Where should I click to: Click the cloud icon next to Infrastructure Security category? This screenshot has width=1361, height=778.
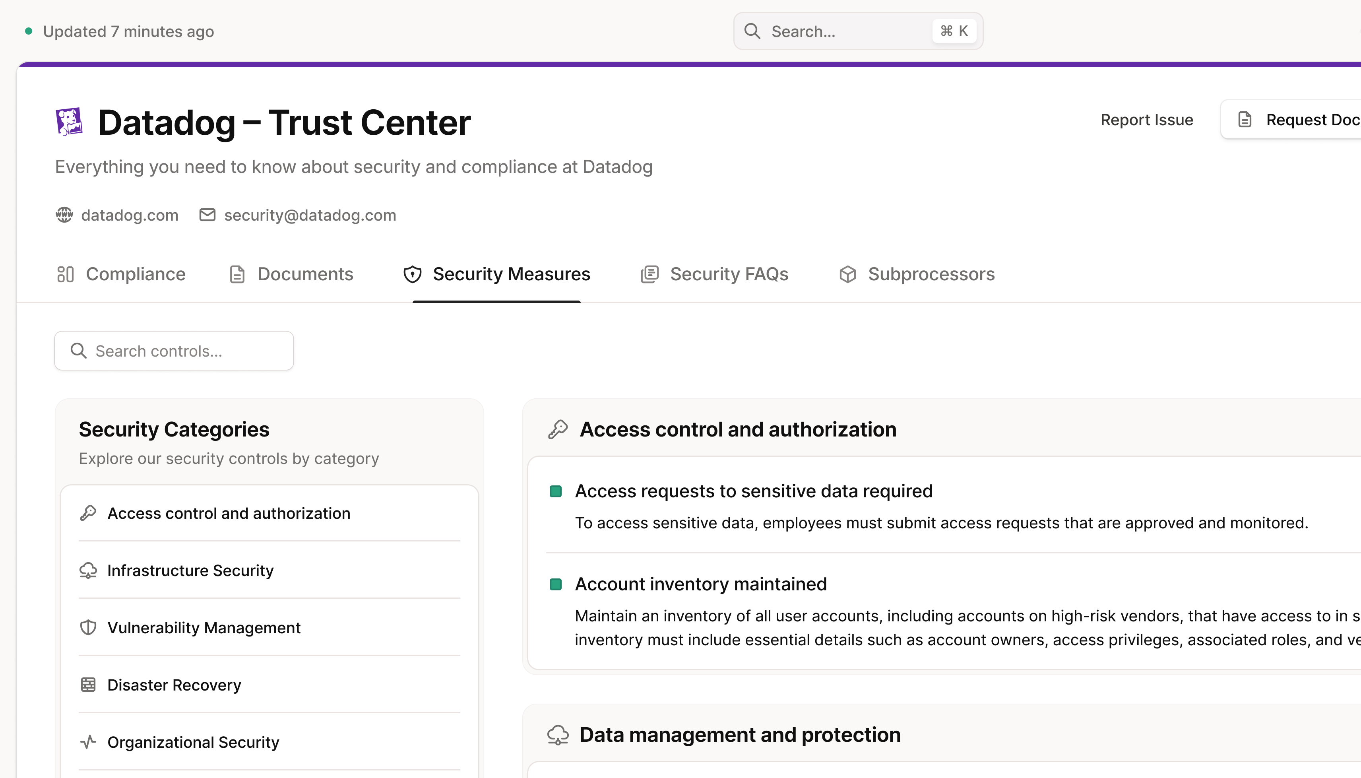click(x=88, y=570)
